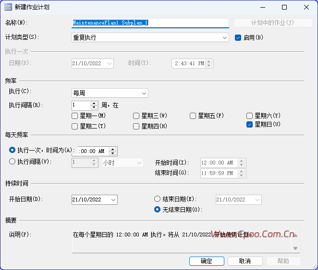Click the 取消 button
The width and height of the screenshot is (318, 270).
pyautogui.click(x=245, y=261)
